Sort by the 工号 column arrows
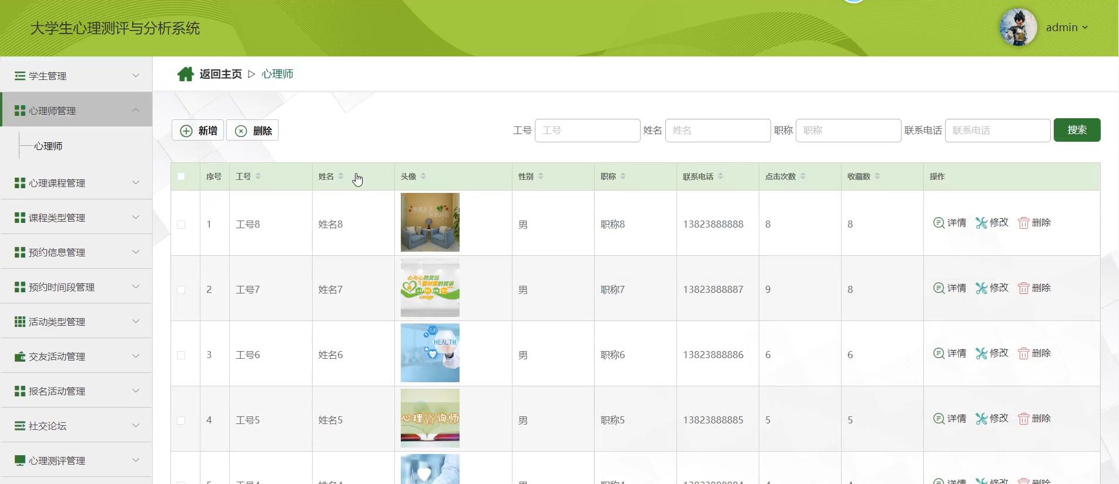Screen dimensions: 1119x484 [258, 176]
